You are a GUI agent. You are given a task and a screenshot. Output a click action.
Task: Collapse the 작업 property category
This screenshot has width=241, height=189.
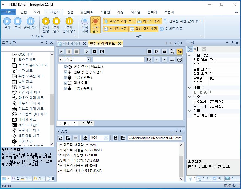[189, 111]
